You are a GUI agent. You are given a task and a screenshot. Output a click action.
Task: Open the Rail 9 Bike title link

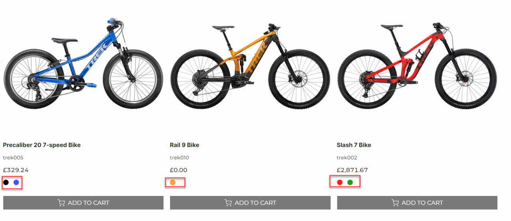coord(184,145)
